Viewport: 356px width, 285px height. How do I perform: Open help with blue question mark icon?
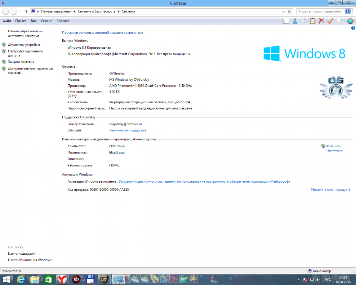[x=353, y=28]
